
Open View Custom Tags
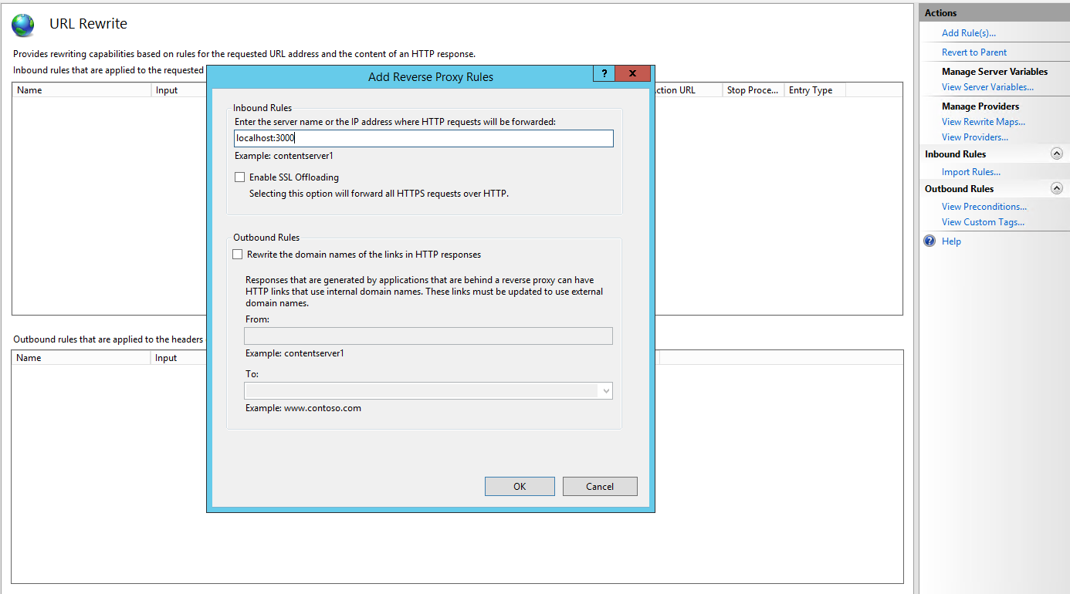[x=983, y=221]
